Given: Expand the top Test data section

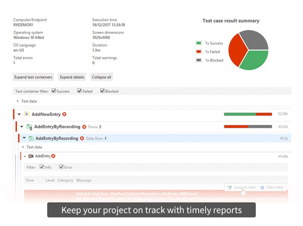Looking at the screenshot, I should point(18,101).
